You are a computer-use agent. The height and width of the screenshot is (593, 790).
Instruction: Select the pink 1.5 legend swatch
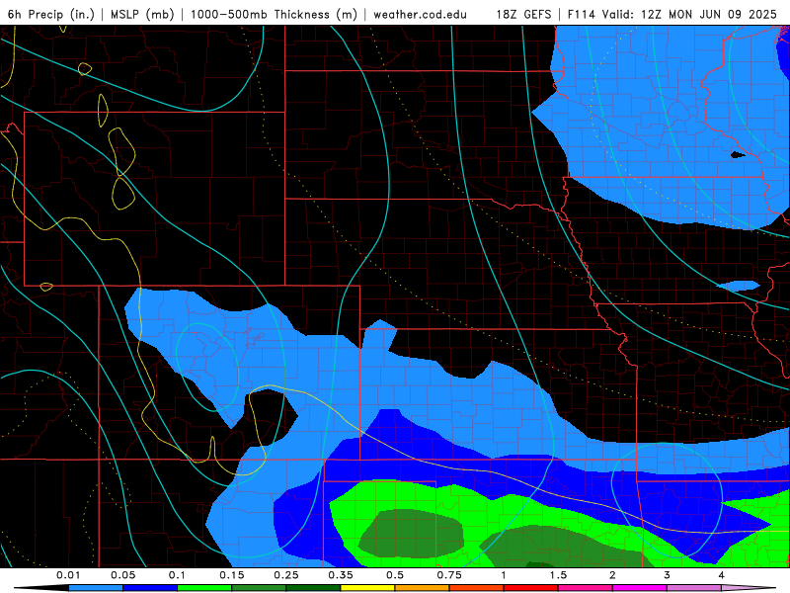click(x=586, y=588)
